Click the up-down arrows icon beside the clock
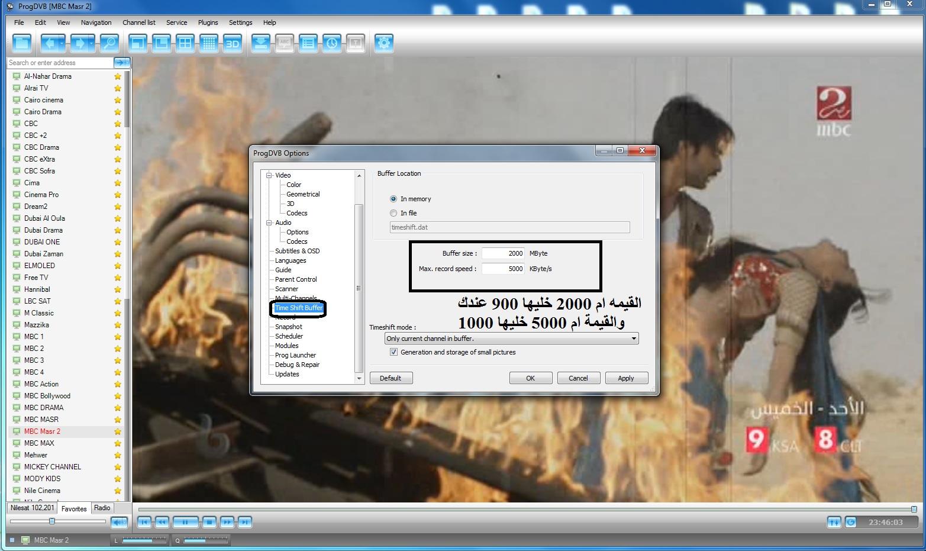 pyautogui.click(x=834, y=522)
